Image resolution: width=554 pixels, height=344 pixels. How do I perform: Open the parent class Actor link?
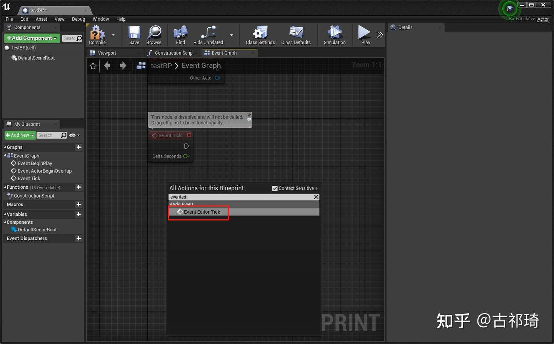pos(543,19)
